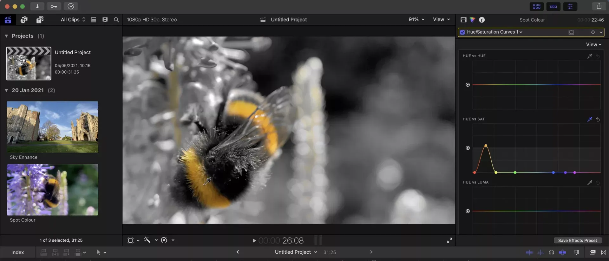Select the green control point on HUE vs SAT

coord(515,173)
